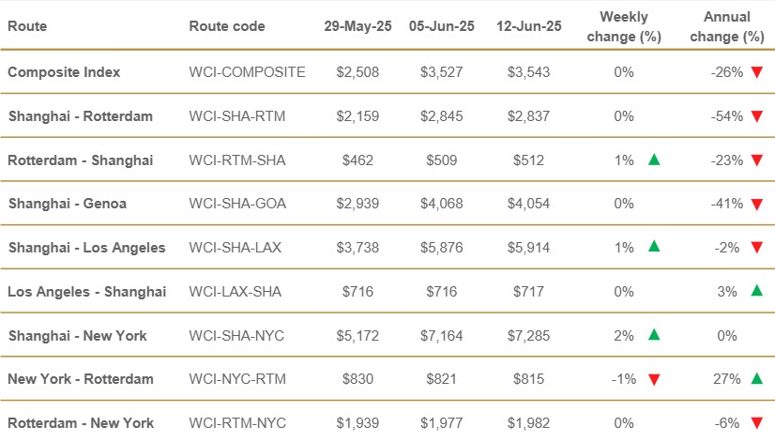The image size is (775, 442).
Task: Click the 12-Jun-25 column header
Action: [529, 26]
